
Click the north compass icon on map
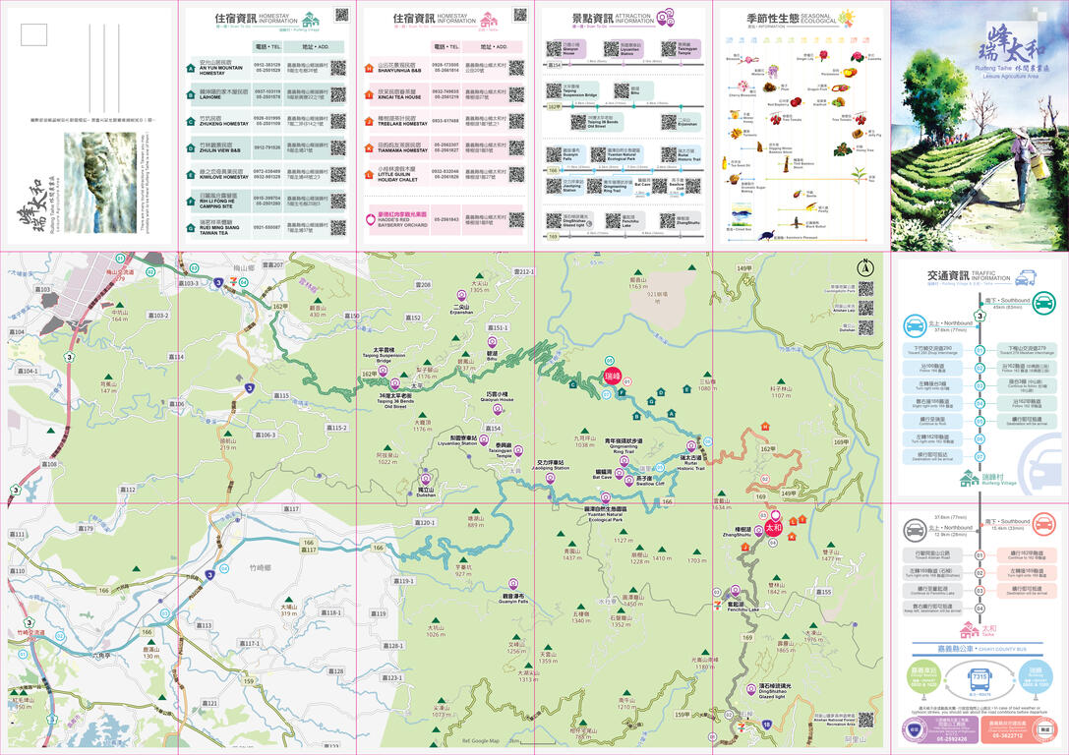pyautogui.click(x=865, y=266)
